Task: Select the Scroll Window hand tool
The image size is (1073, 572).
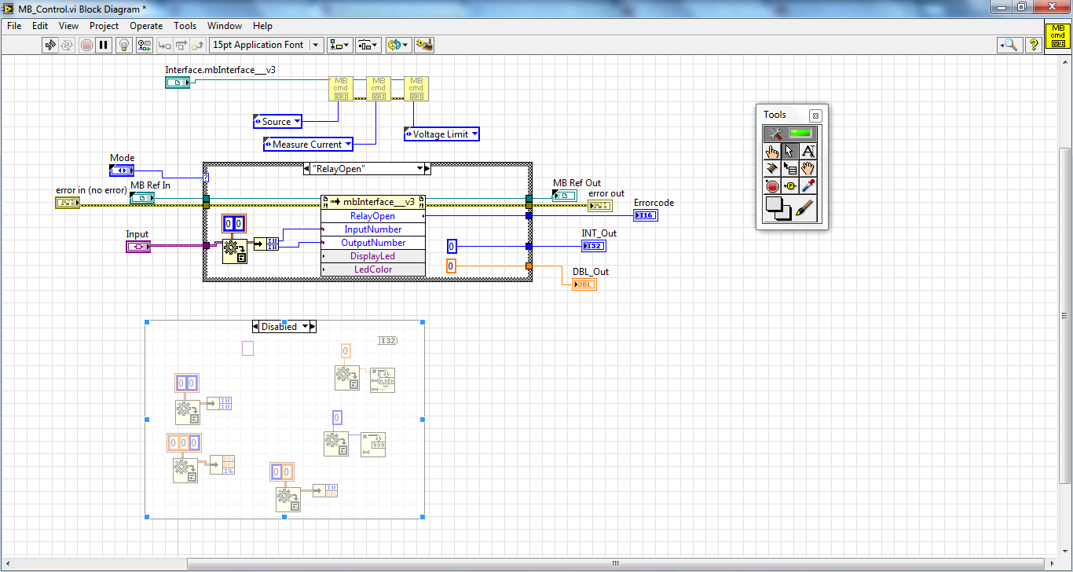Action: click(808, 169)
